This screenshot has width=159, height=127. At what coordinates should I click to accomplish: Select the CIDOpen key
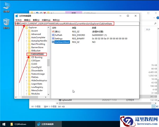(36, 61)
